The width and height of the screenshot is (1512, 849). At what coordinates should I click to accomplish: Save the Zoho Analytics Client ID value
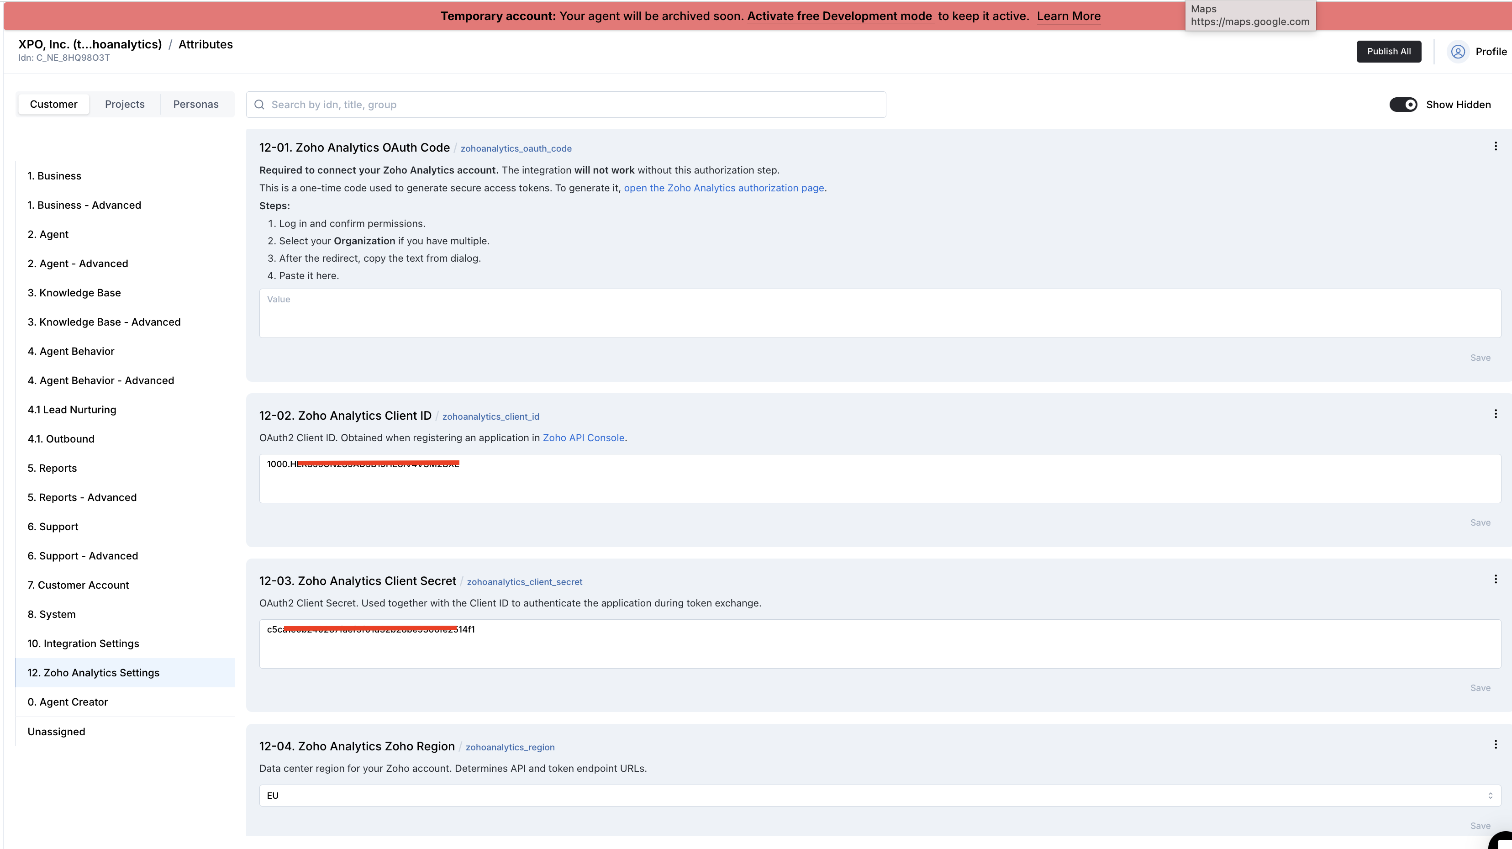(1480, 523)
